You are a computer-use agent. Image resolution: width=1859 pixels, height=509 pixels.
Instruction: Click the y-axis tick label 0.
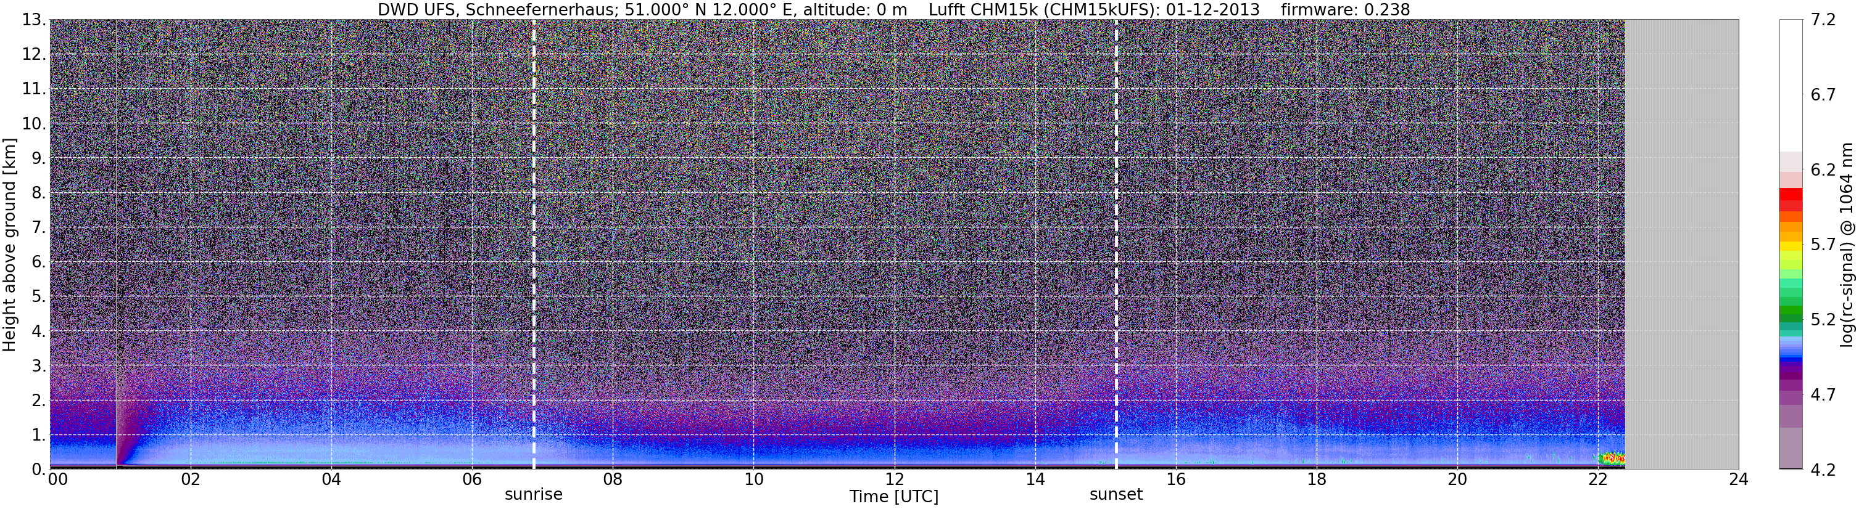click(38, 470)
